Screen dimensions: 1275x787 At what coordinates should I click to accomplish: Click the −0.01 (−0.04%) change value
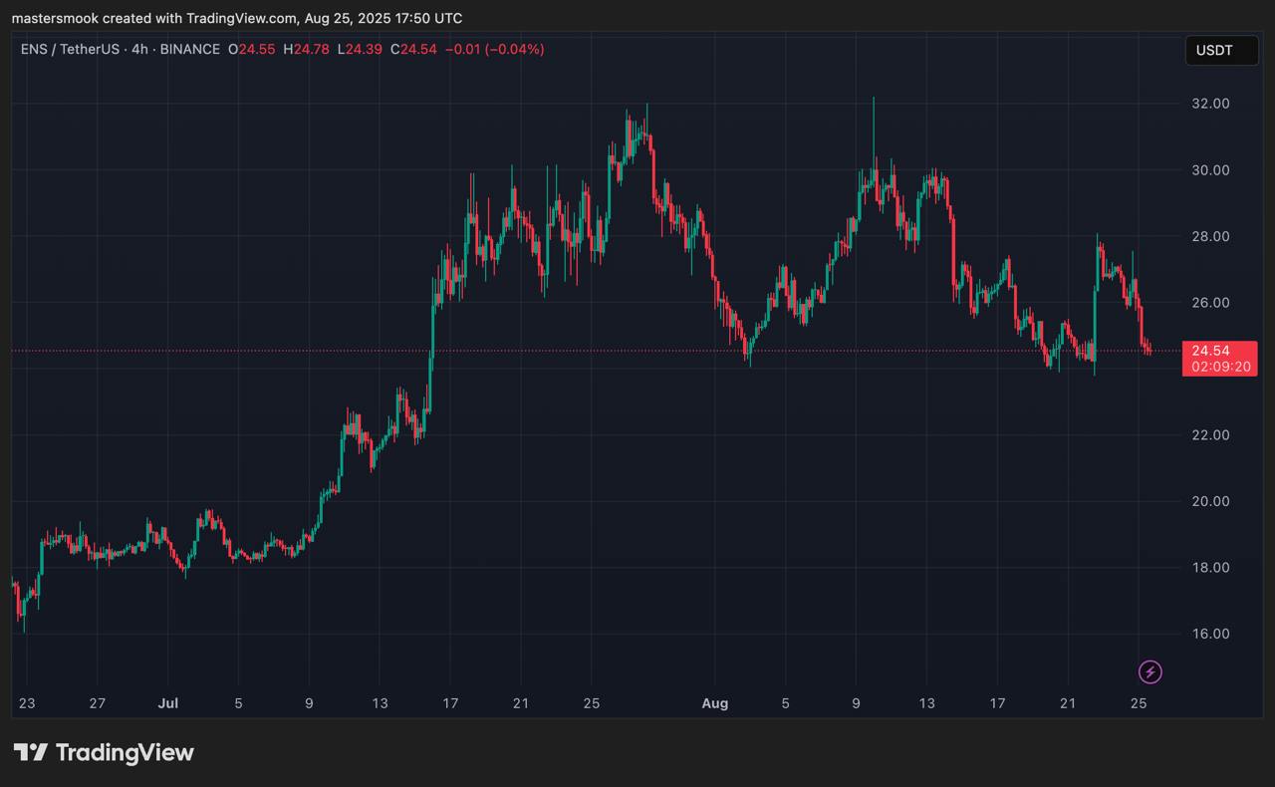[494, 49]
